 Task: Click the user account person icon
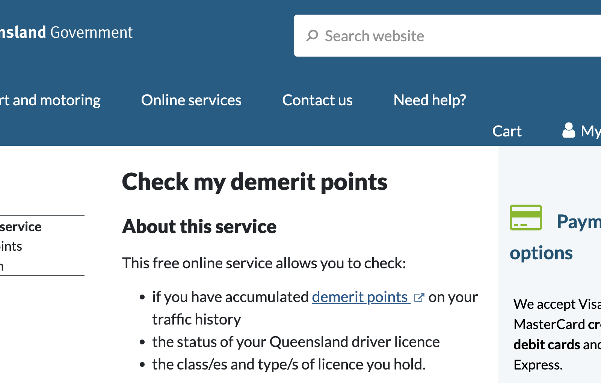pos(568,130)
